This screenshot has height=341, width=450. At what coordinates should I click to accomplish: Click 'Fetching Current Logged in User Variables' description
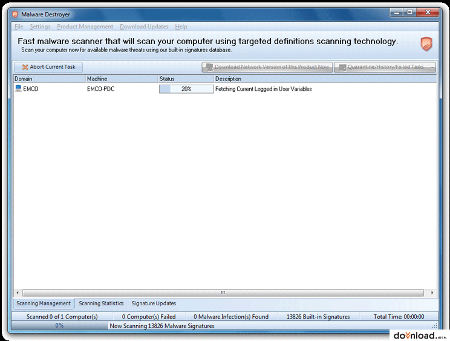pos(264,89)
